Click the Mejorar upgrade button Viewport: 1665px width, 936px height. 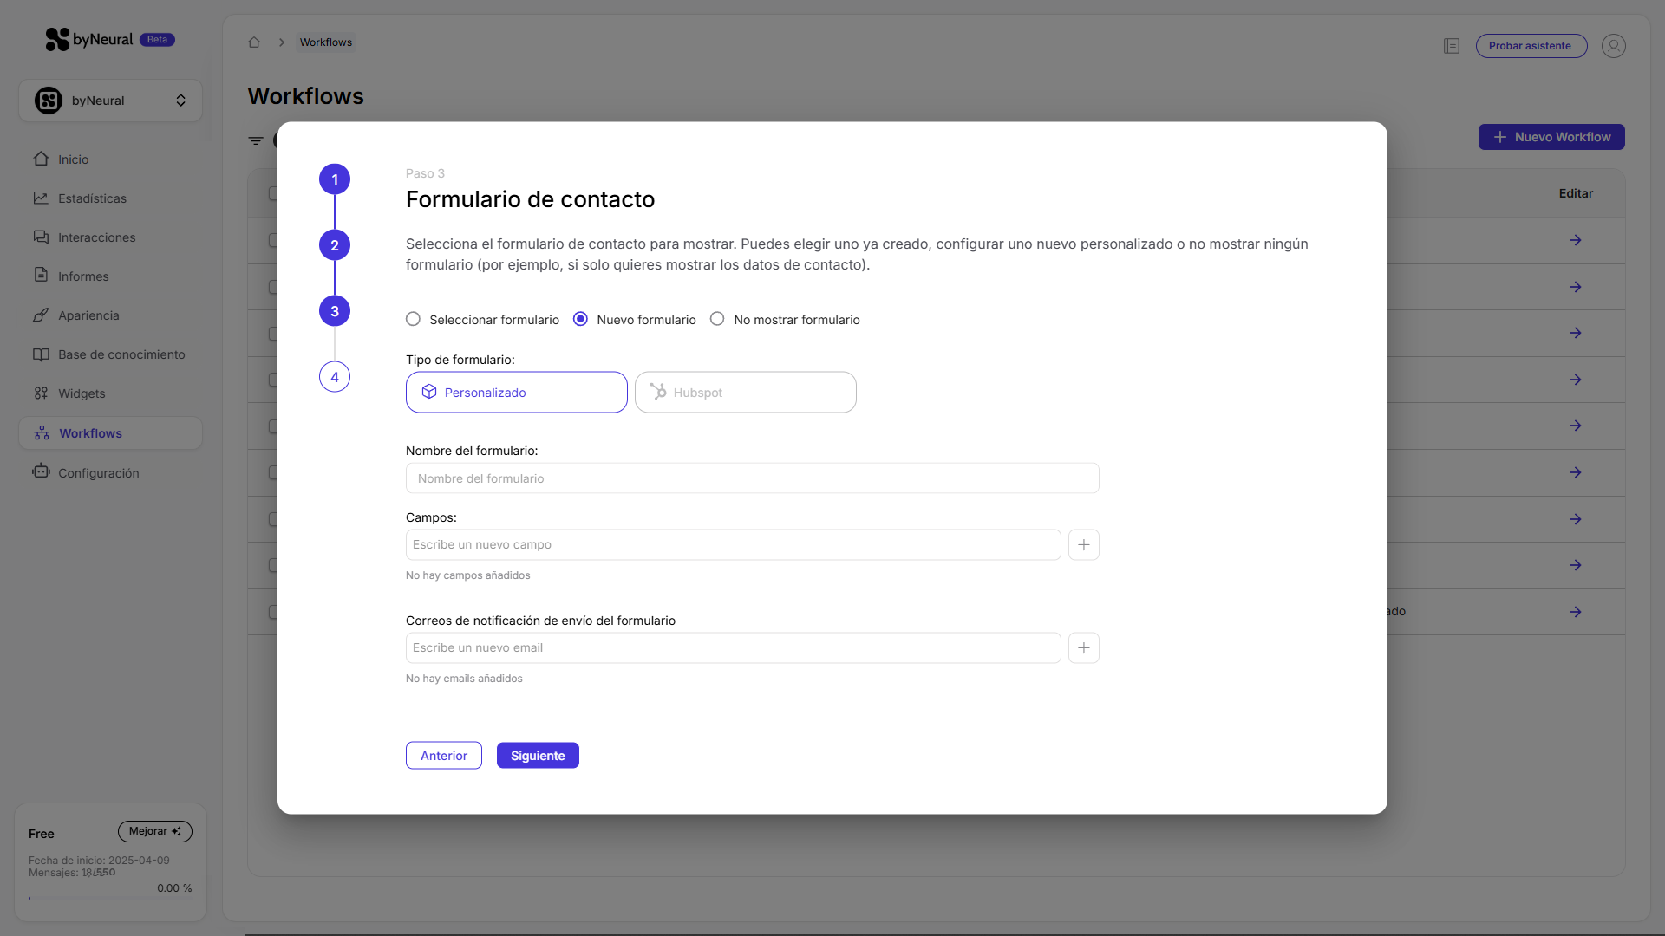coord(154,831)
